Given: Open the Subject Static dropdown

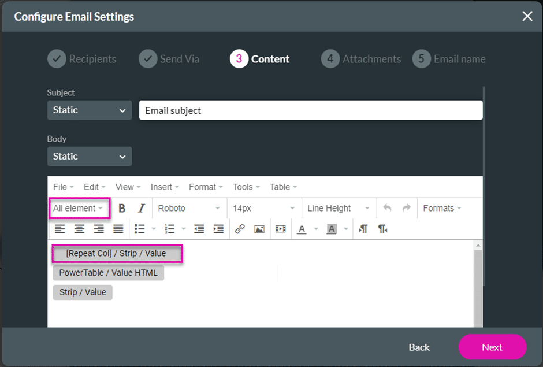Looking at the screenshot, I should point(90,110).
